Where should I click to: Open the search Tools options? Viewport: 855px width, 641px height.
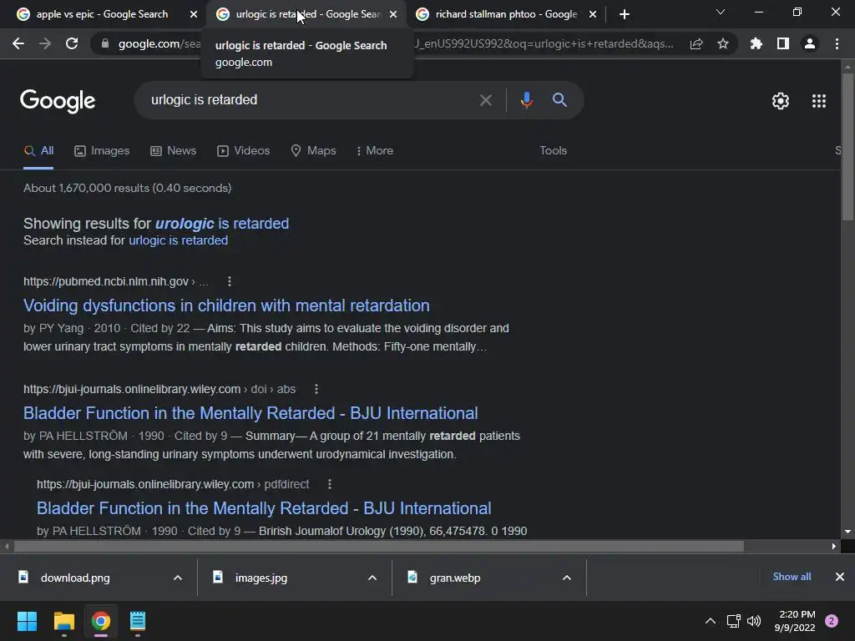[553, 151]
